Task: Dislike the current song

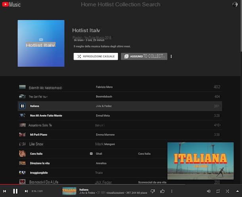Action: (153, 191)
